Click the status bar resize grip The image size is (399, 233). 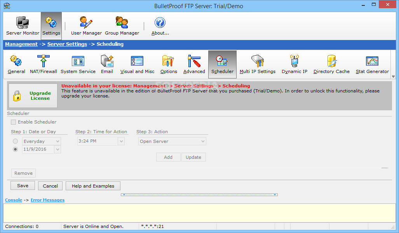tap(393, 227)
